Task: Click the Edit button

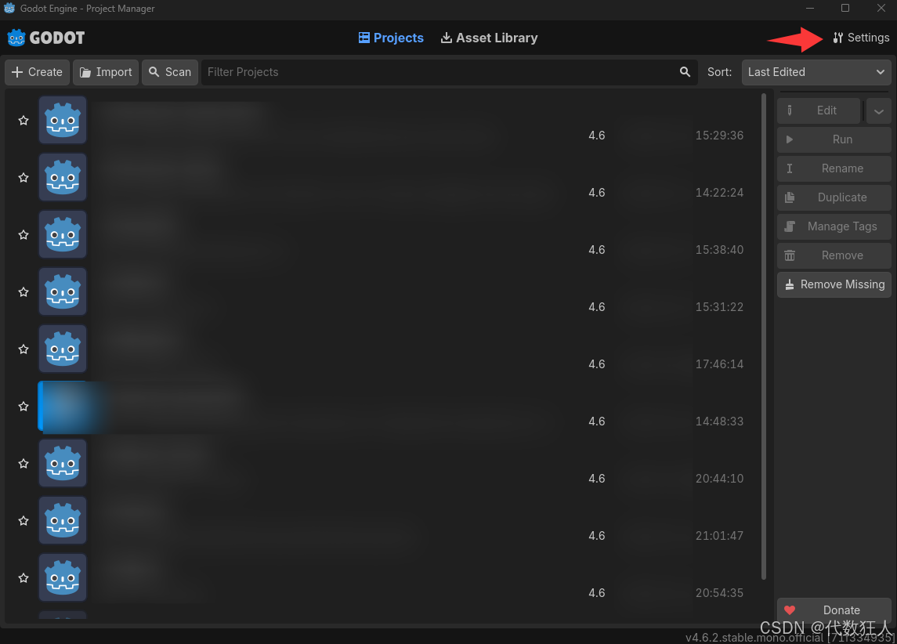Action: tap(819, 110)
